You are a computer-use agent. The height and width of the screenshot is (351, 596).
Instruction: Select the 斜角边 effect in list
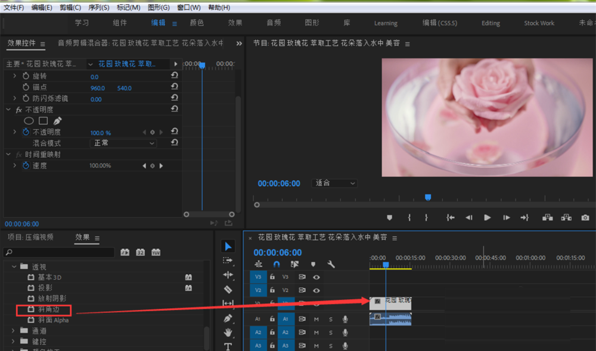[49, 309]
